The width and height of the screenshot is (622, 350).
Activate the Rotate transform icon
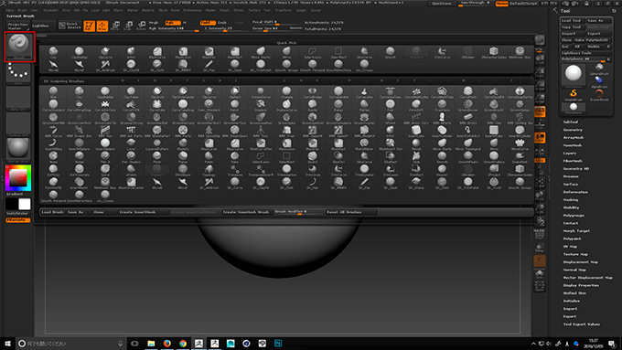(141, 27)
